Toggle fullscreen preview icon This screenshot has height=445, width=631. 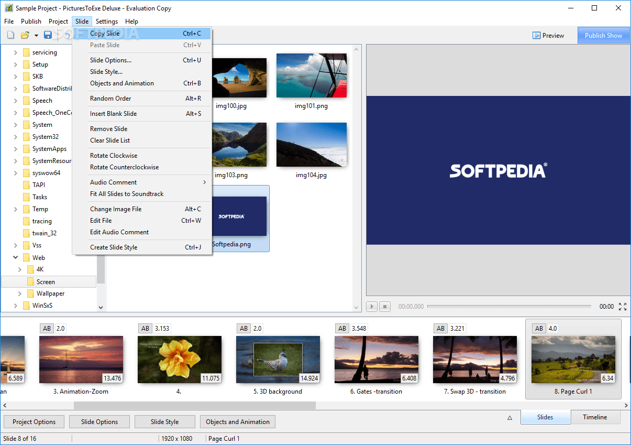pyautogui.click(x=623, y=307)
